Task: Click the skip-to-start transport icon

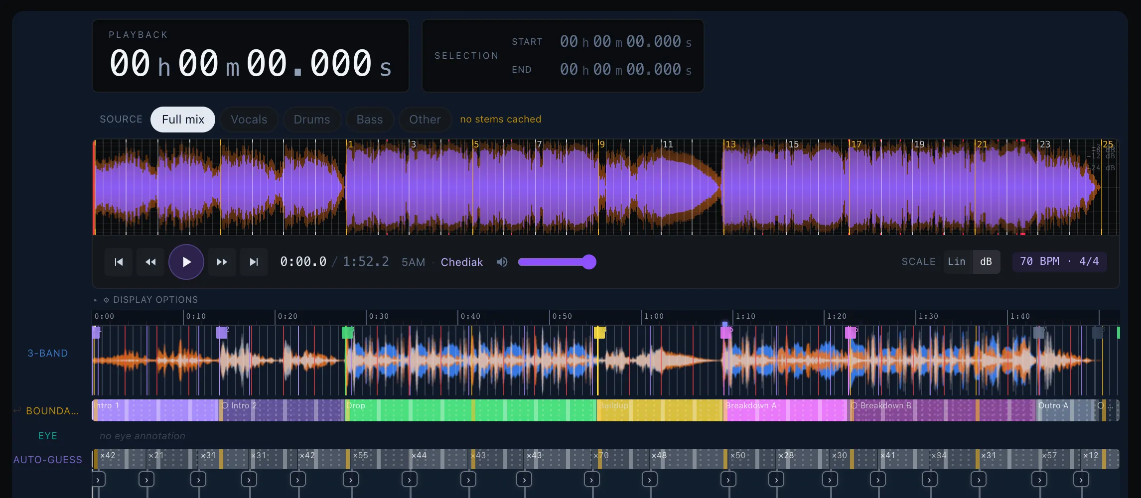Action: [119, 262]
